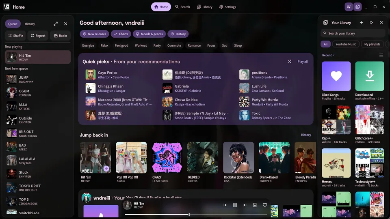This screenshot has width=390, height=219.
Task: Open Search in top navigation
Action: pyautogui.click(x=182, y=7)
